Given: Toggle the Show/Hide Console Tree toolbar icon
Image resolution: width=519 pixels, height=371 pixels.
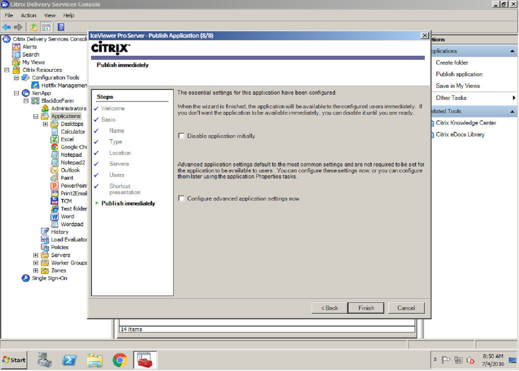Looking at the screenshot, I should pyautogui.click(x=46, y=27).
